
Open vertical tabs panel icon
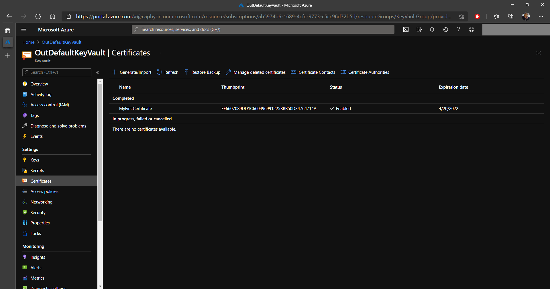click(x=8, y=31)
